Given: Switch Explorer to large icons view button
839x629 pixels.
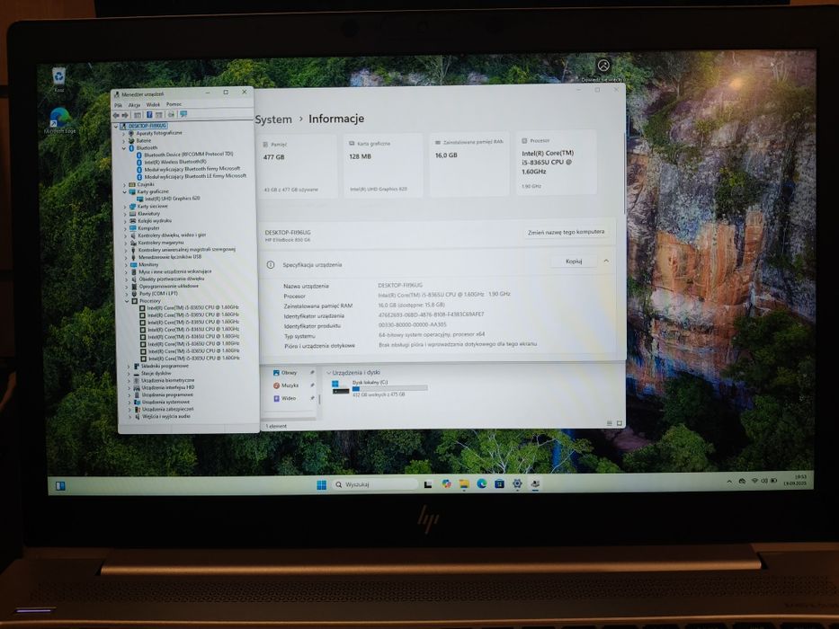Looking at the screenshot, I should click(x=619, y=423).
